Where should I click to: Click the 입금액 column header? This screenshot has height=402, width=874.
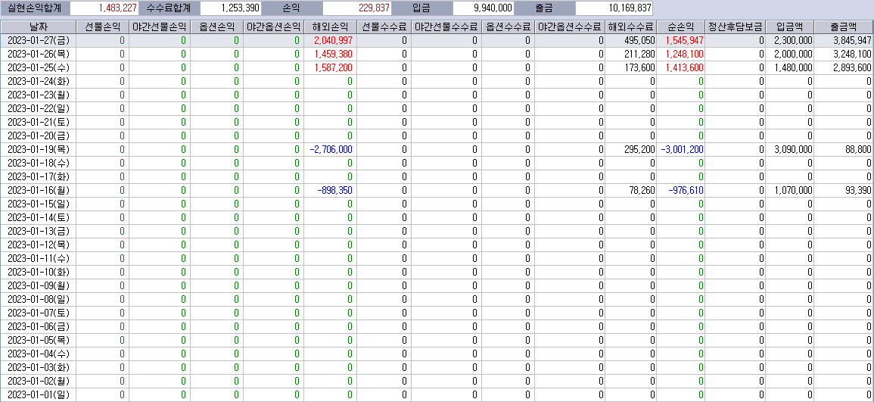point(791,26)
